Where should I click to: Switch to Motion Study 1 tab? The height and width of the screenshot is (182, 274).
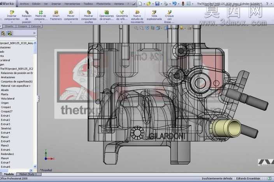[28, 174]
